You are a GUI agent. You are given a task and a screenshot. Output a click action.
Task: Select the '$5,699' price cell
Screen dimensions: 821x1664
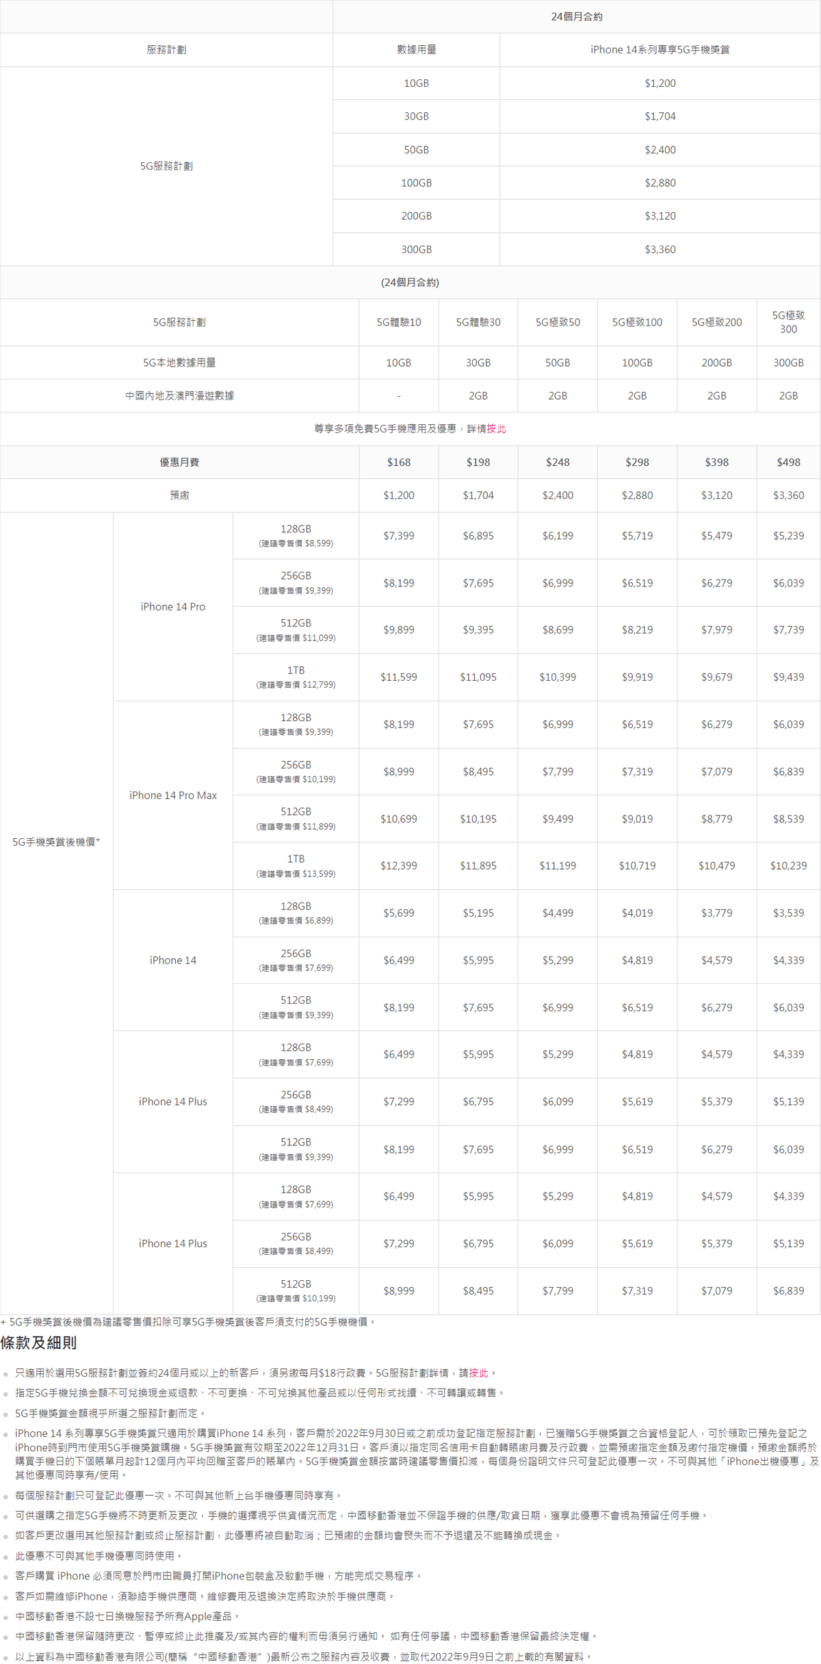click(x=399, y=913)
